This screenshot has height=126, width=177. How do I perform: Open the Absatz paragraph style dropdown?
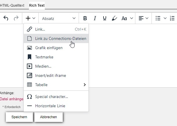[x=59, y=18]
